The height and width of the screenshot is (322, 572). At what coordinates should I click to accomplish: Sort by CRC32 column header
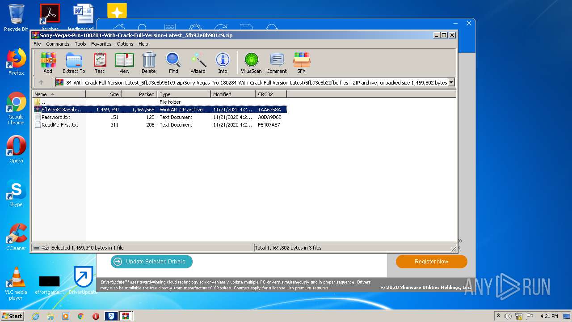click(271, 94)
